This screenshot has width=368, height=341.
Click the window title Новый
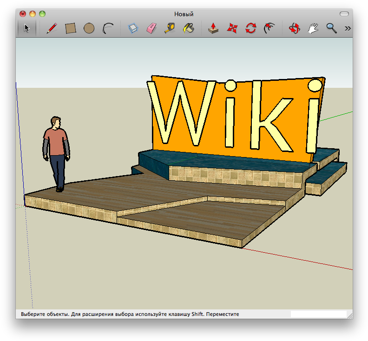point(184,14)
